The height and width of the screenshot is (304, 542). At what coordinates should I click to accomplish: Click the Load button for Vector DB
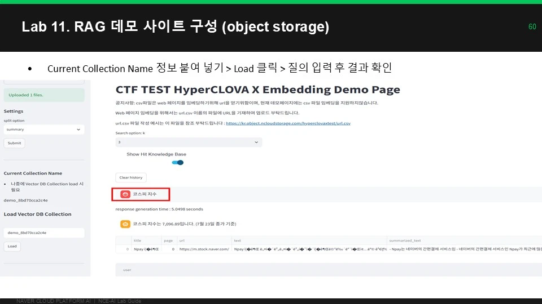pyautogui.click(x=12, y=246)
